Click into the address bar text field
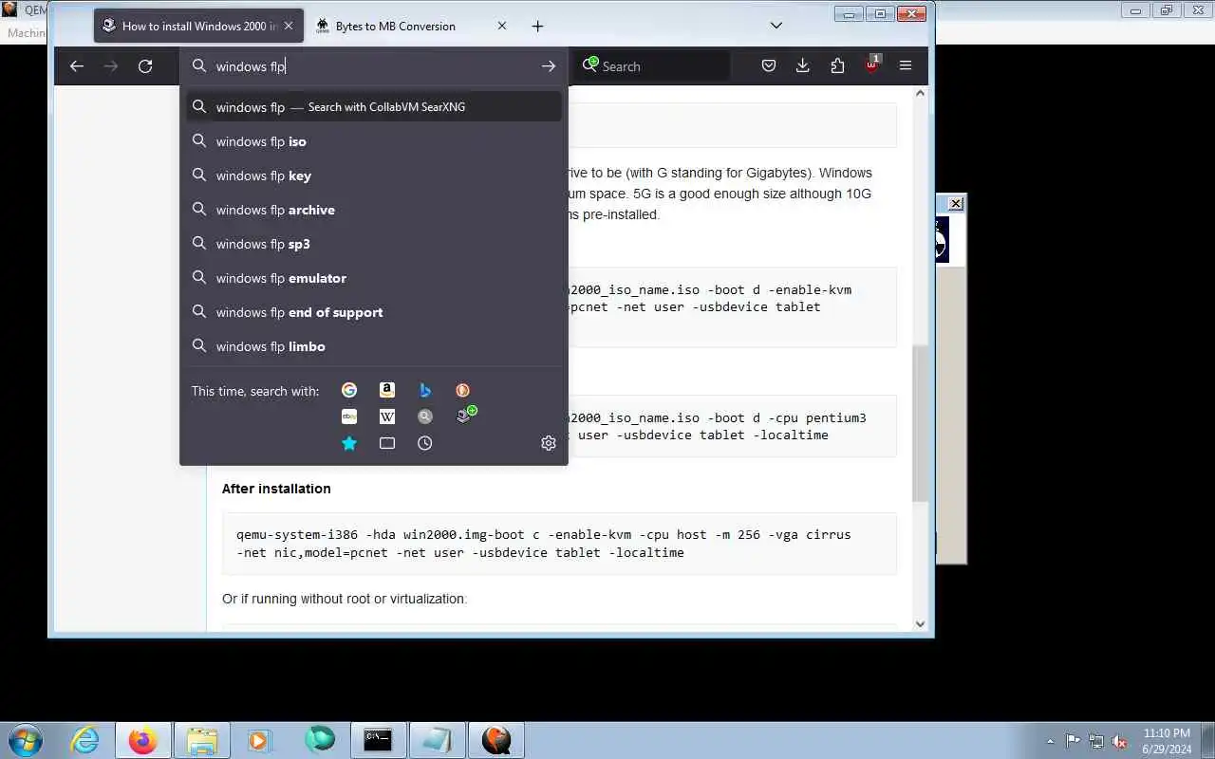The image size is (1215, 759). [x=373, y=66]
